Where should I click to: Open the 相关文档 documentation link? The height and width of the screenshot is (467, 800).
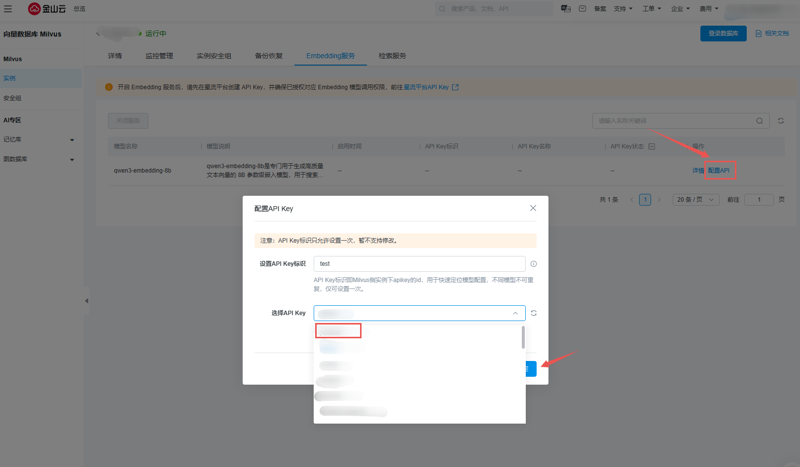tap(772, 34)
